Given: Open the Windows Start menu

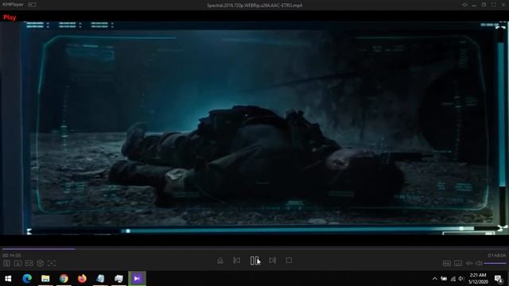Looking at the screenshot, I should [8, 278].
